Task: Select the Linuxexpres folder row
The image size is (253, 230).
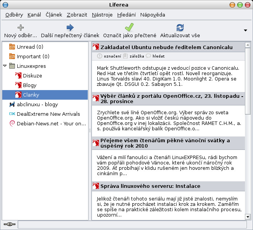Action: [x=45, y=66]
